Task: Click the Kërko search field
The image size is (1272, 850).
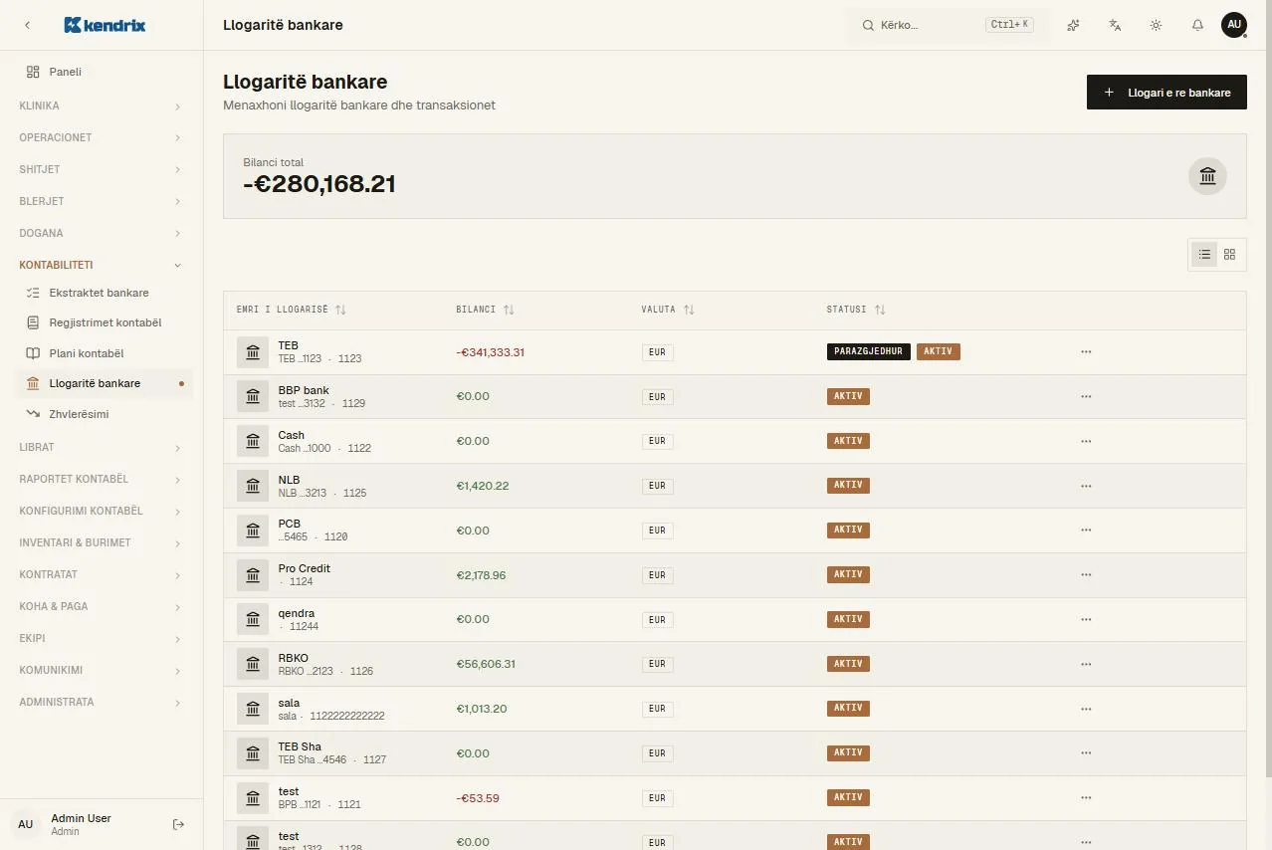Action: [x=947, y=25]
